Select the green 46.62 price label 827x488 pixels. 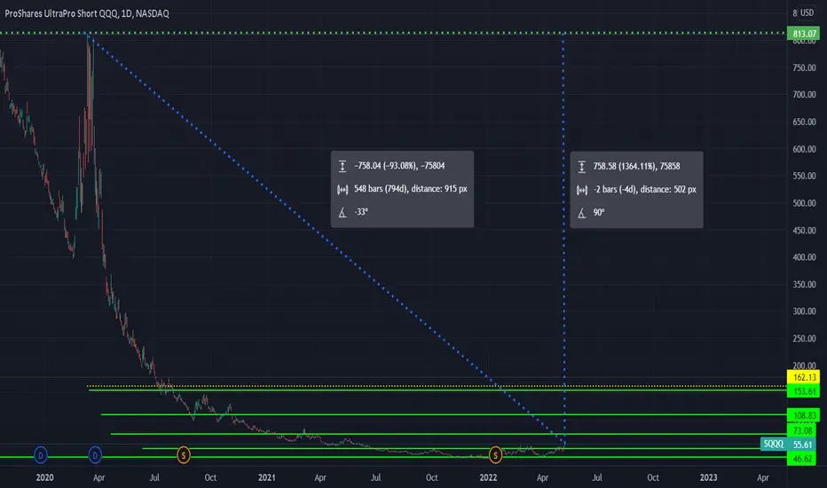point(801,459)
